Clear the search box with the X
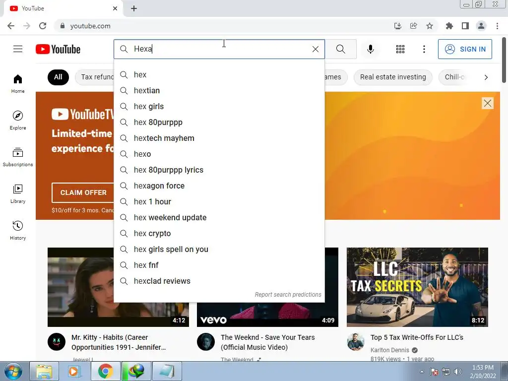Screen dimensions: 508x381 click(315, 49)
